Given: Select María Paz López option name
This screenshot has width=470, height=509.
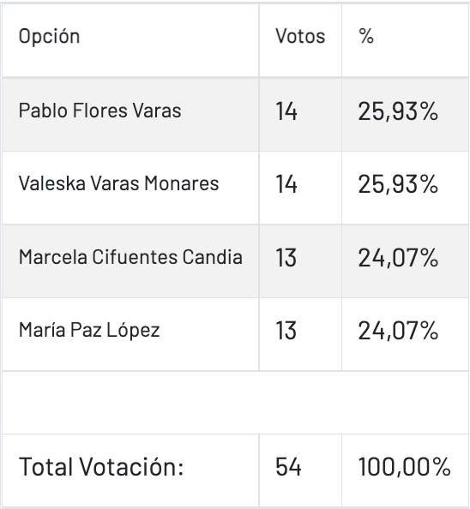Looking at the screenshot, I should point(89,330).
